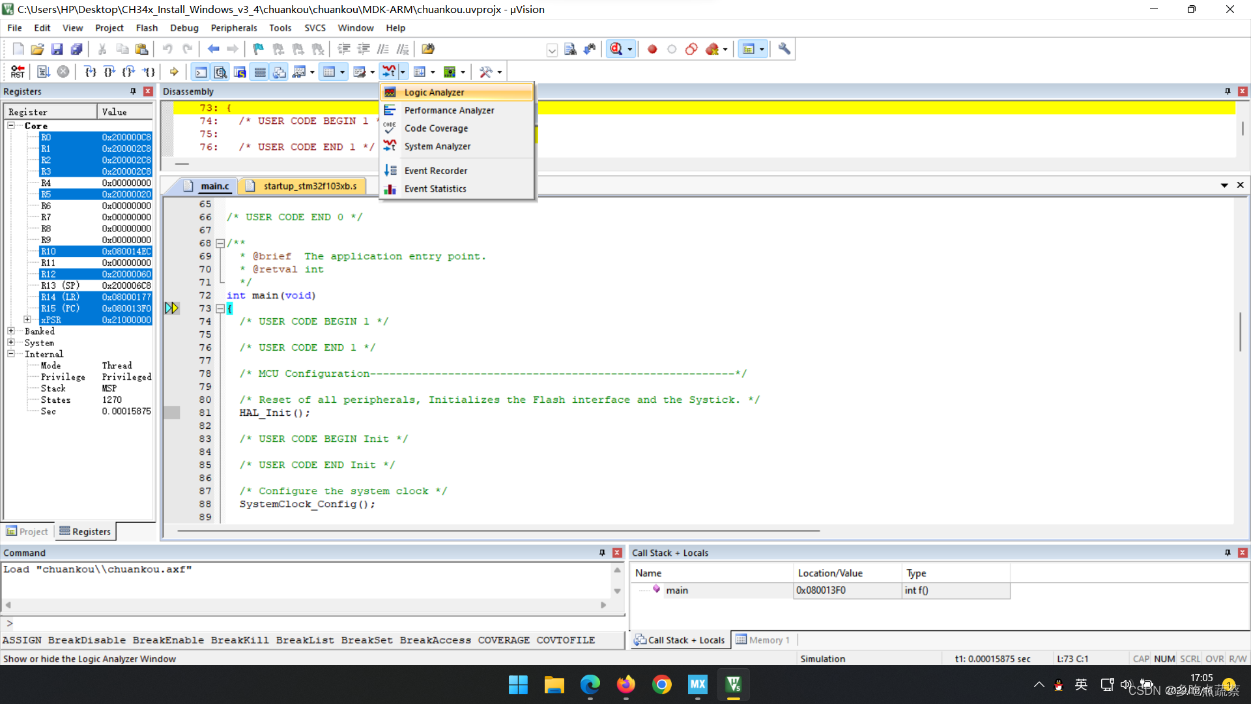
Task: Open the Peripherals menu
Action: coord(233,28)
